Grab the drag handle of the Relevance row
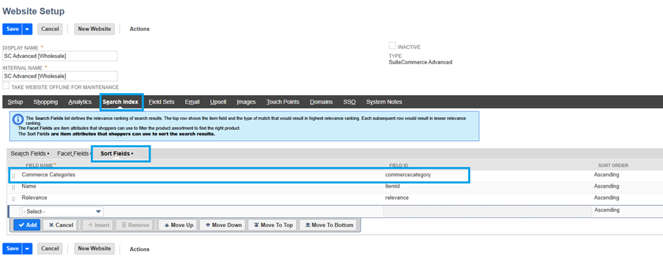Screen dimensions: 663x261 coord(13,199)
